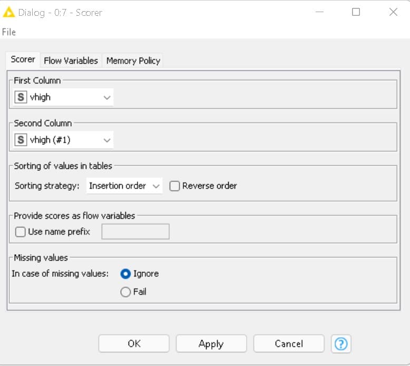The image size is (410, 366).
Task: Enable the Reverse order checkbox
Action: pos(175,186)
